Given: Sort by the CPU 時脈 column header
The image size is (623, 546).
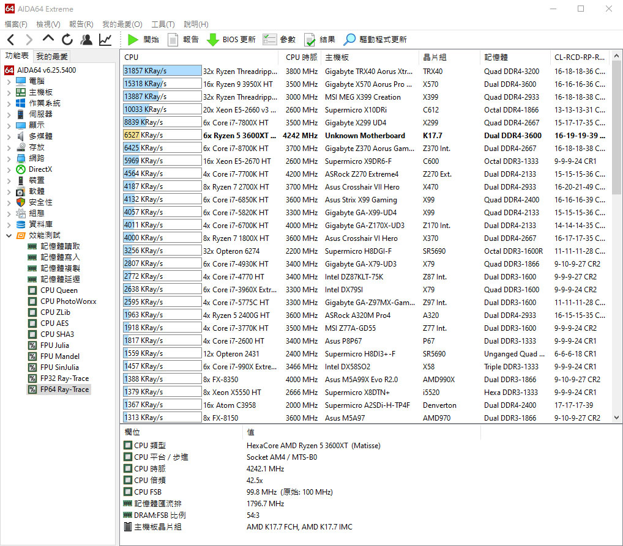Looking at the screenshot, I should point(300,57).
